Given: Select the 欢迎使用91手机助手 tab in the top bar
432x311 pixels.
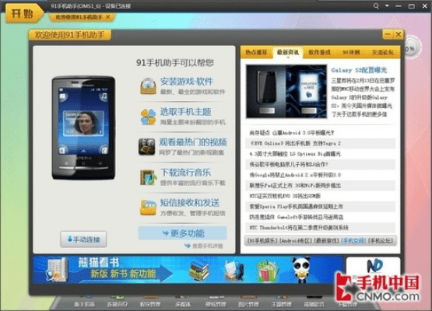Looking at the screenshot, I should 81,17.
